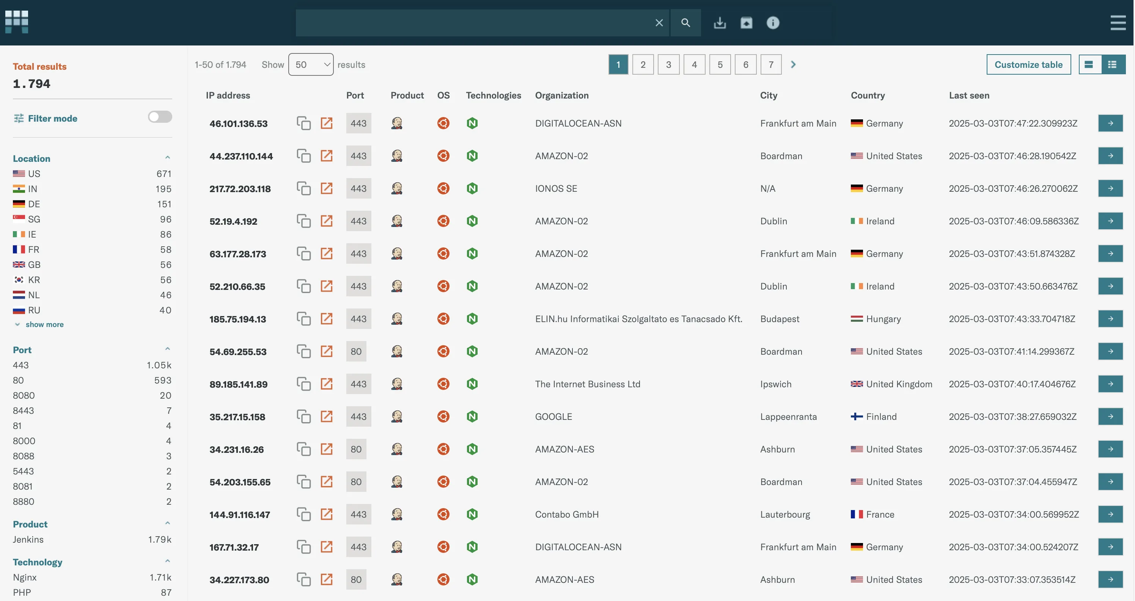Open 144.91.116.147 external link icon
1135x601 pixels.
coord(327,514)
